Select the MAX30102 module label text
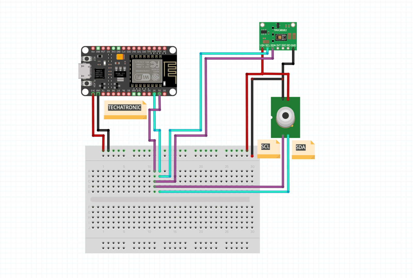Image resolution: width=413 pixels, height=278 pixels. (x=280, y=30)
